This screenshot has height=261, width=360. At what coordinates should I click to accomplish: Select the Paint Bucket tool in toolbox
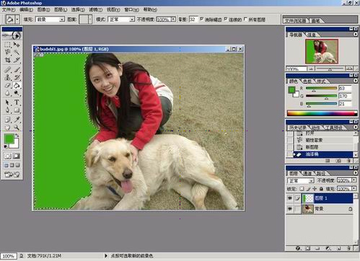(17, 85)
